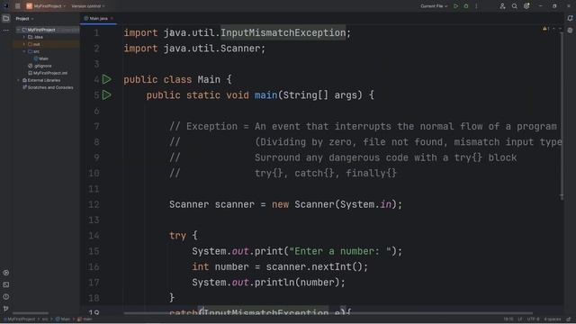Open the Terminal tool window icon
This screenshot has width=576, height=324.
6,284
